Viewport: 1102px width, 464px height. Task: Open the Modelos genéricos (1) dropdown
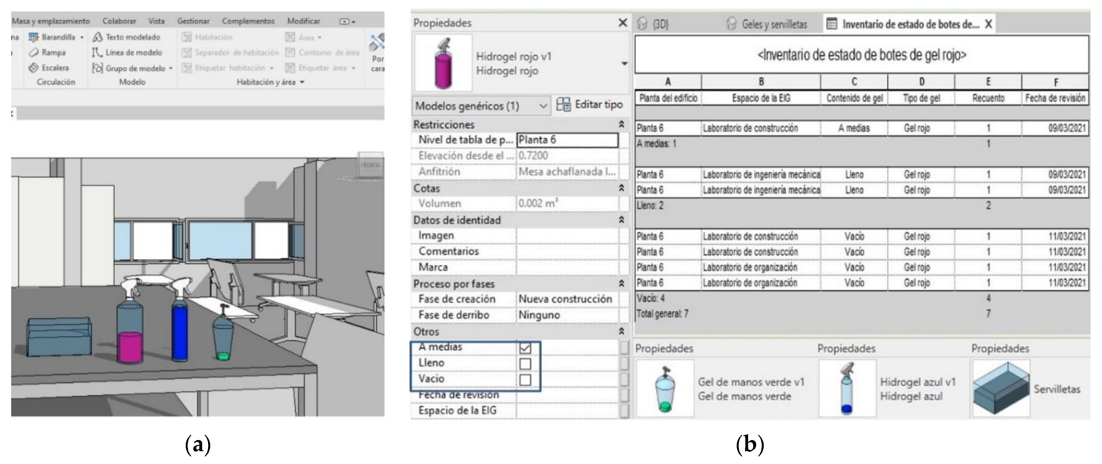pyautogui.click(x=542, y=106)
